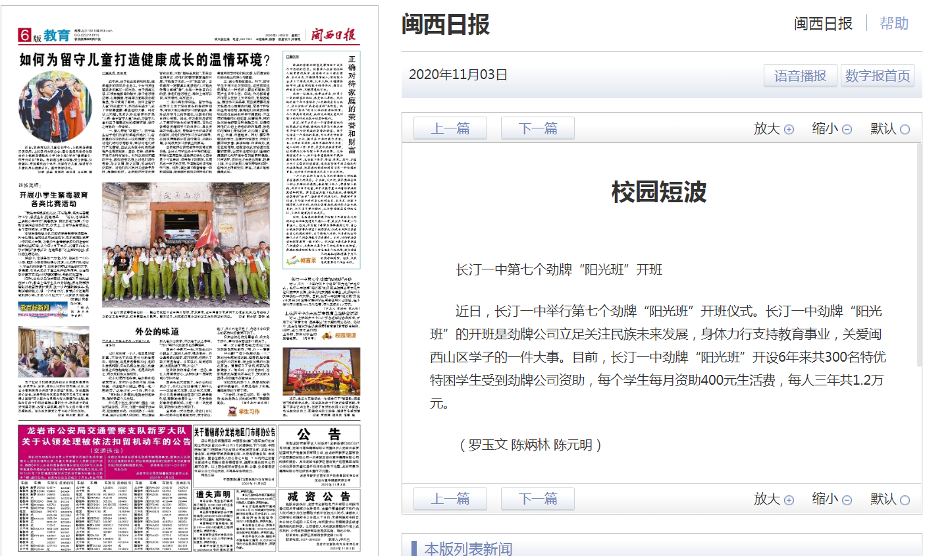Click the 学生习作 cartoon logo on newspaper page
Viewport: 925px width, 556px height.
(x=244, y=411)
